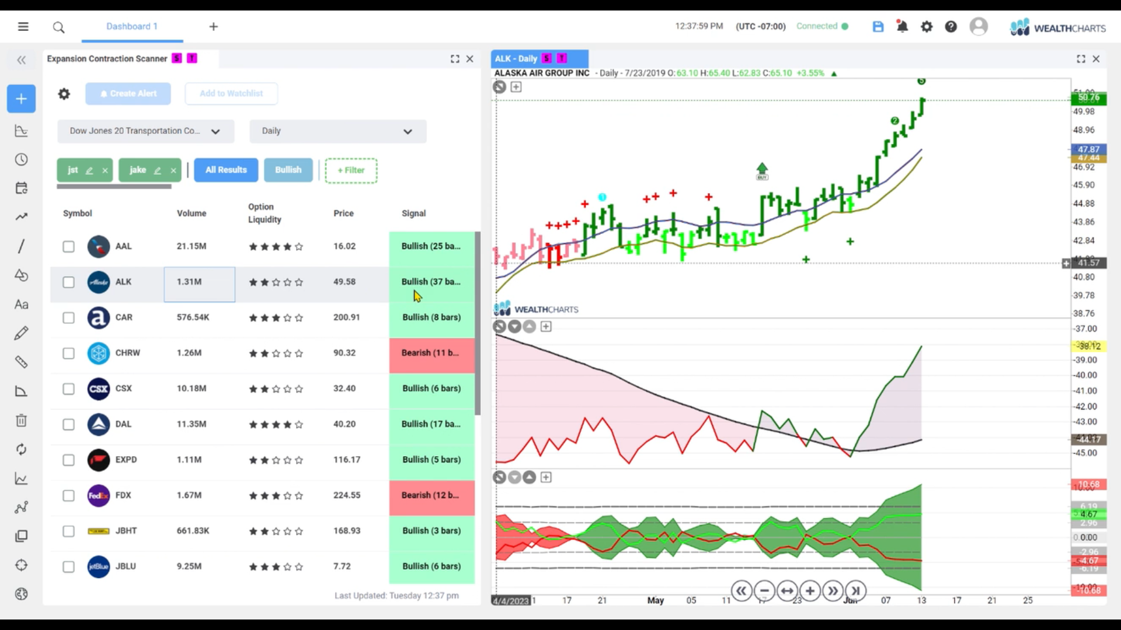Check the DAL row checkbox

[x=68, y=425]
